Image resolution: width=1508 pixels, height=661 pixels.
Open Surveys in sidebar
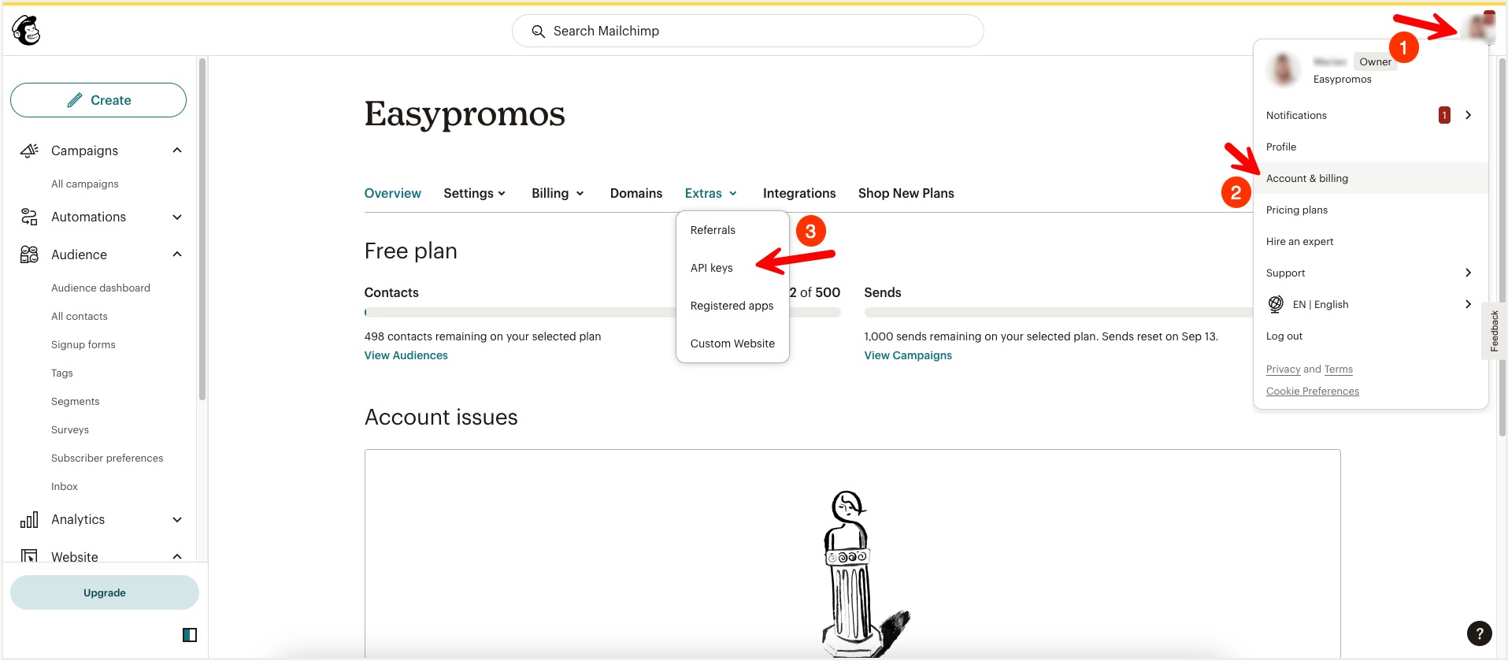point(70,430)
